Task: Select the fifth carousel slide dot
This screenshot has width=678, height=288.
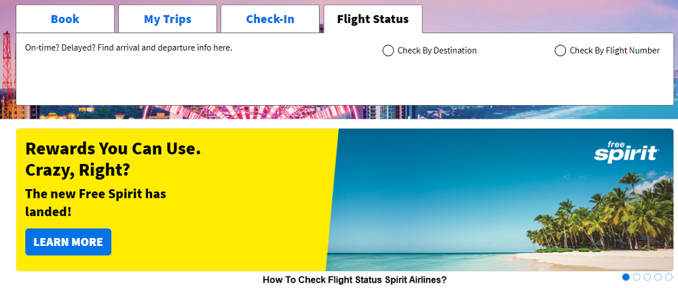Action: tap(668, 277)
